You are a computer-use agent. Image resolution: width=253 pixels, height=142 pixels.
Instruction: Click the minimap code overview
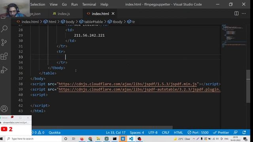click(x=234, y=36)
